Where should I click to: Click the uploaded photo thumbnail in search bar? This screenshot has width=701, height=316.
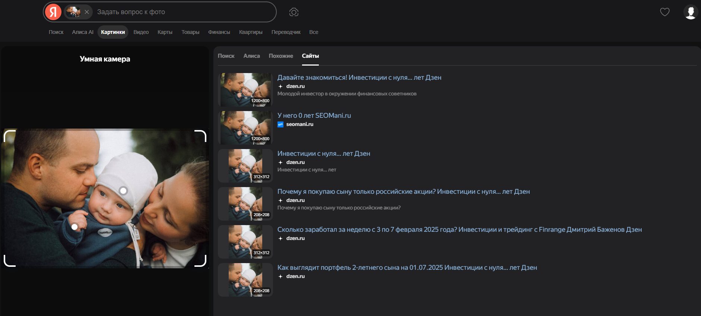[x=73, y=12]
